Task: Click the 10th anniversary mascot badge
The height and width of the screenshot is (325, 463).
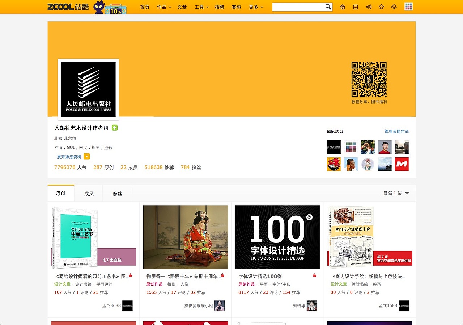Action: pyautogui.click(x=110, y=8)
